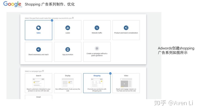Choose Brand awareness and reach megaphone icon

point(38,49)
